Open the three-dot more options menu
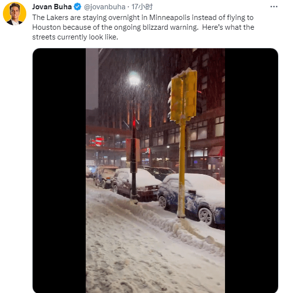 274,7
